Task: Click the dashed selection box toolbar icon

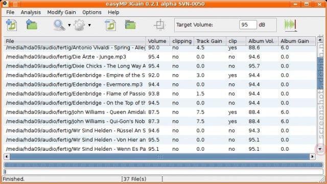Action: tap(160, 25)
